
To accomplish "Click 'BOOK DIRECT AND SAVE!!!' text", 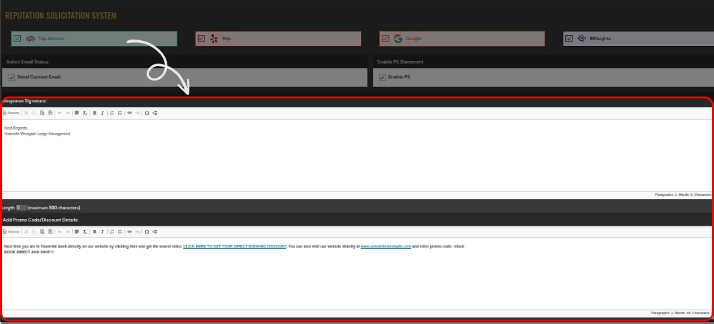I will coord(29,251).
